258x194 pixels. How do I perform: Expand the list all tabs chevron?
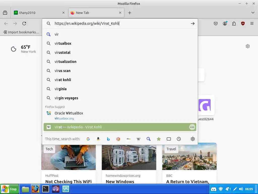point(253,13)
